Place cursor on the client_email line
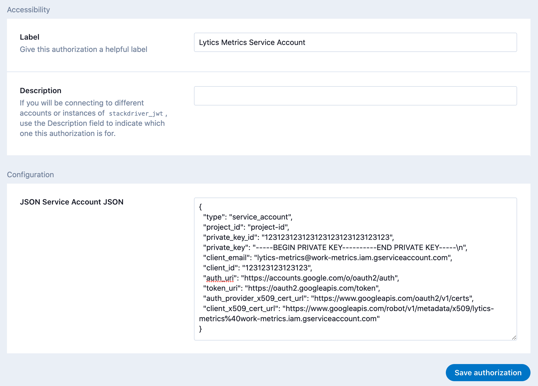Image resolution: width=538 pixels, height=386 pixels. pos(327,258)
